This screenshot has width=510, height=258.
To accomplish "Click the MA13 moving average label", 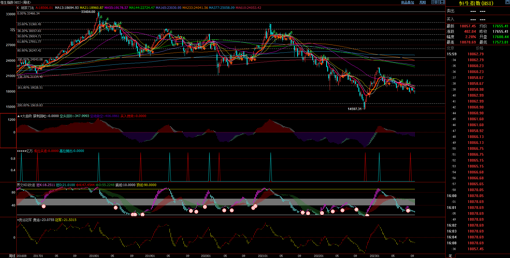I will 67,8.
